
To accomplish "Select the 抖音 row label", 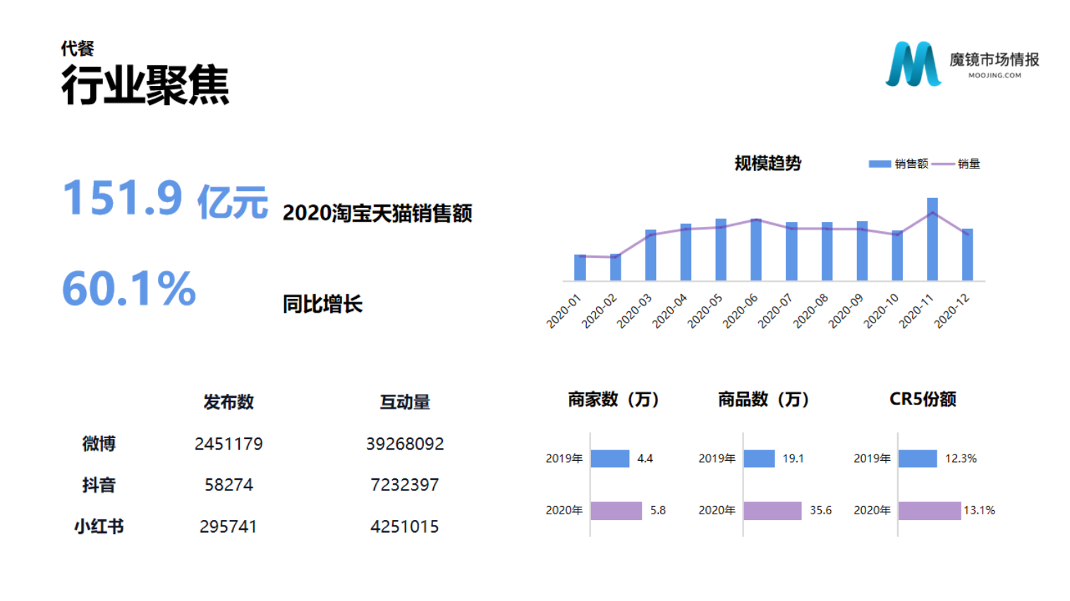I will point(99,485).
